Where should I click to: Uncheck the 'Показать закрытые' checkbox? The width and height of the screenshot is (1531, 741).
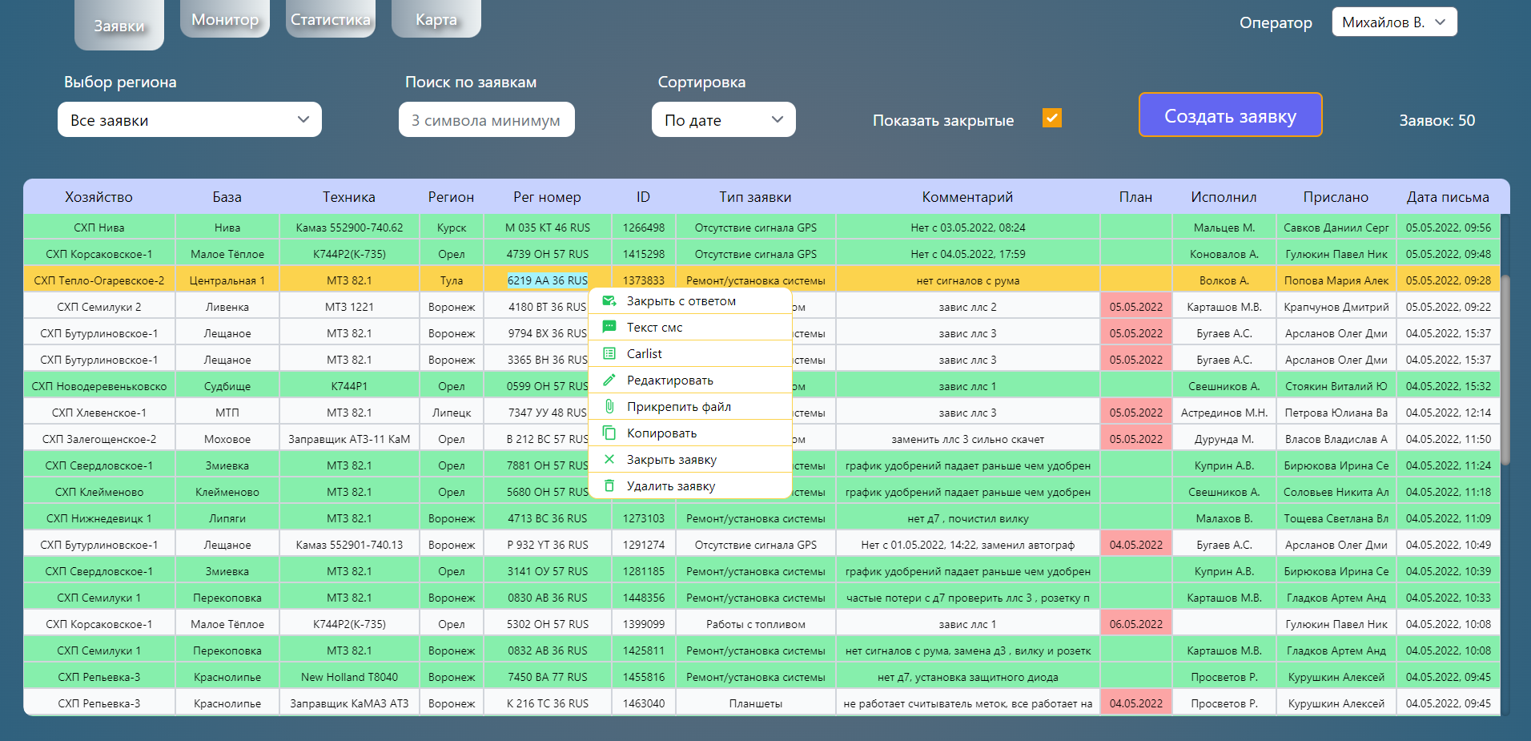tap(1051, 118)
